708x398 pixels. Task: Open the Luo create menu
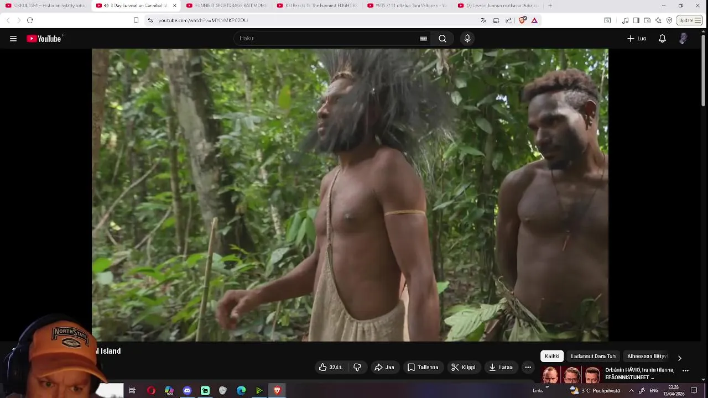pyautogui.click(x=637, y=39)
